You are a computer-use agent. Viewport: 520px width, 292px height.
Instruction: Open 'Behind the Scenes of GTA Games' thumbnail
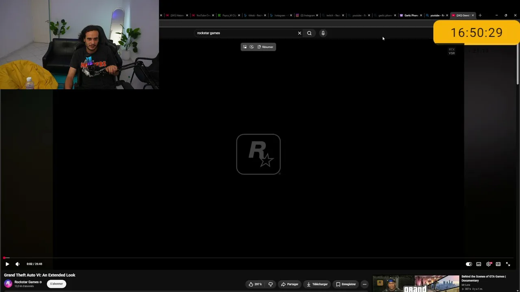pos(416,283)
